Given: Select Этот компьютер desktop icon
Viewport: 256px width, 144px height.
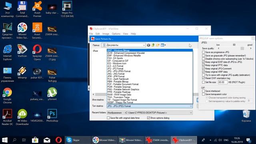Looking at the screenshot, I should tap(7, 9).
